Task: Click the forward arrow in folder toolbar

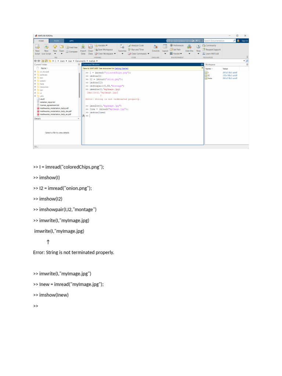Action: tap(39, 61)
